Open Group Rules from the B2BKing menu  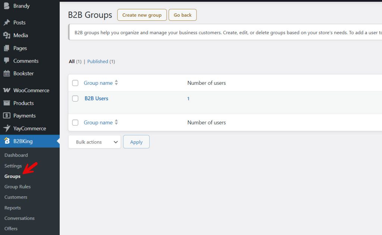pos(18,187)
